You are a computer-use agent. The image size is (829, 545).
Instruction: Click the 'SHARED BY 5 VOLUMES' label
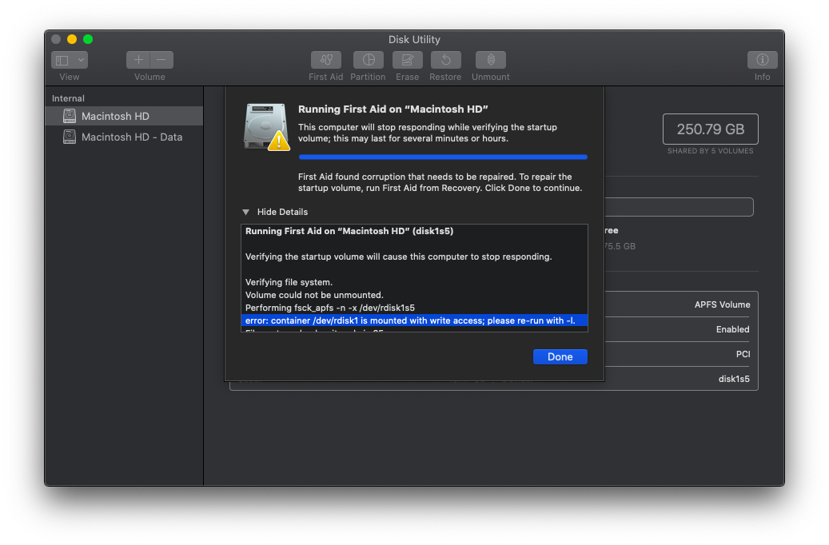(x=710, y=151)
